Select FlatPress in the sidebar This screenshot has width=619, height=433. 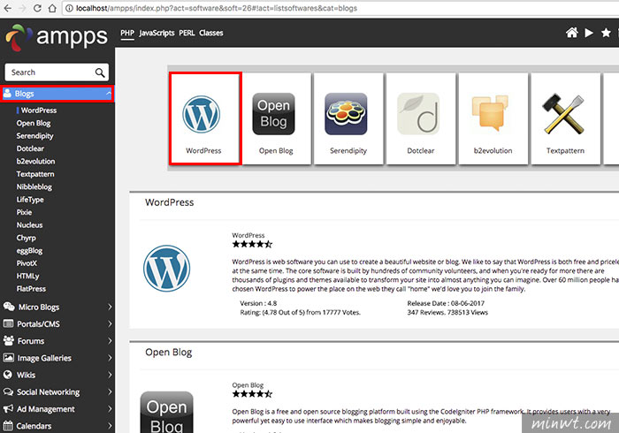point(31,289)
